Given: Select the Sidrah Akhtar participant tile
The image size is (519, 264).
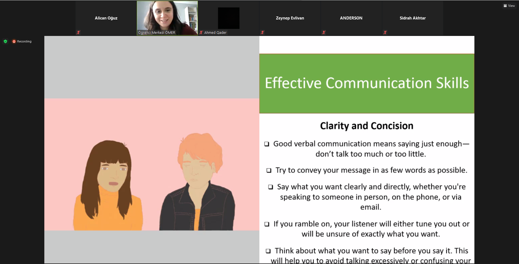Looking at the screenshot, I should pos(412,18).
